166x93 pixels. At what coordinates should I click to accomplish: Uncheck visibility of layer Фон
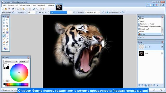(162, 53)
